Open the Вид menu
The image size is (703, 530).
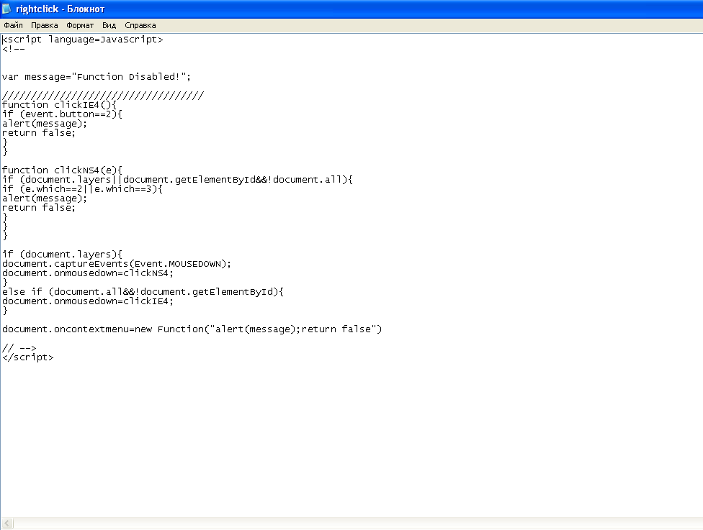[109, 25]
